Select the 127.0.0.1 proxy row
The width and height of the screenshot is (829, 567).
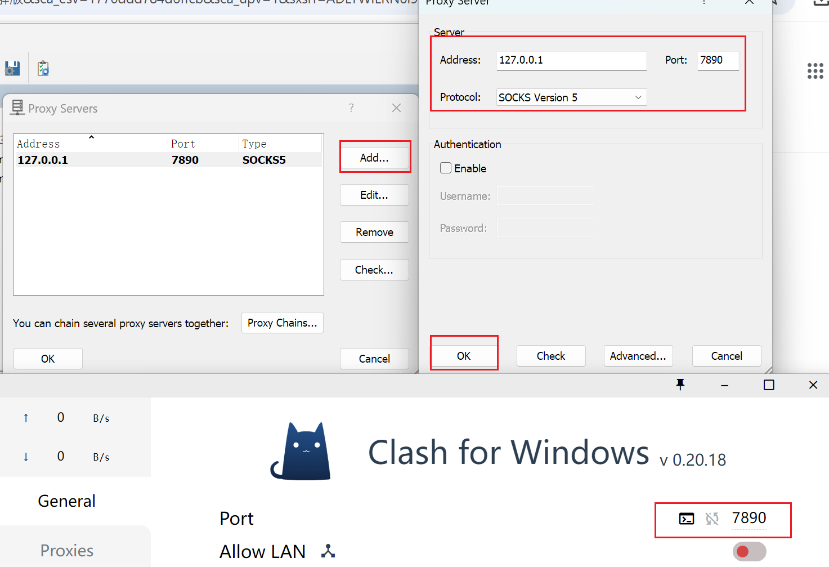click(168, 160)
